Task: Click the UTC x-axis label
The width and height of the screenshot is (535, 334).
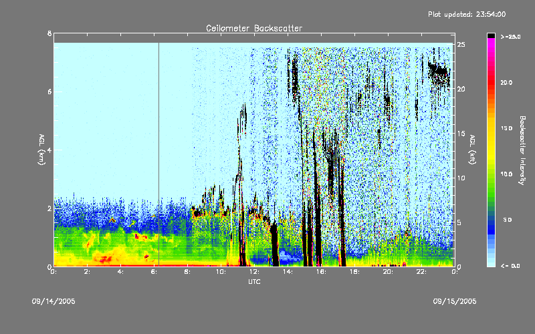Action: (x=254, y=281)
